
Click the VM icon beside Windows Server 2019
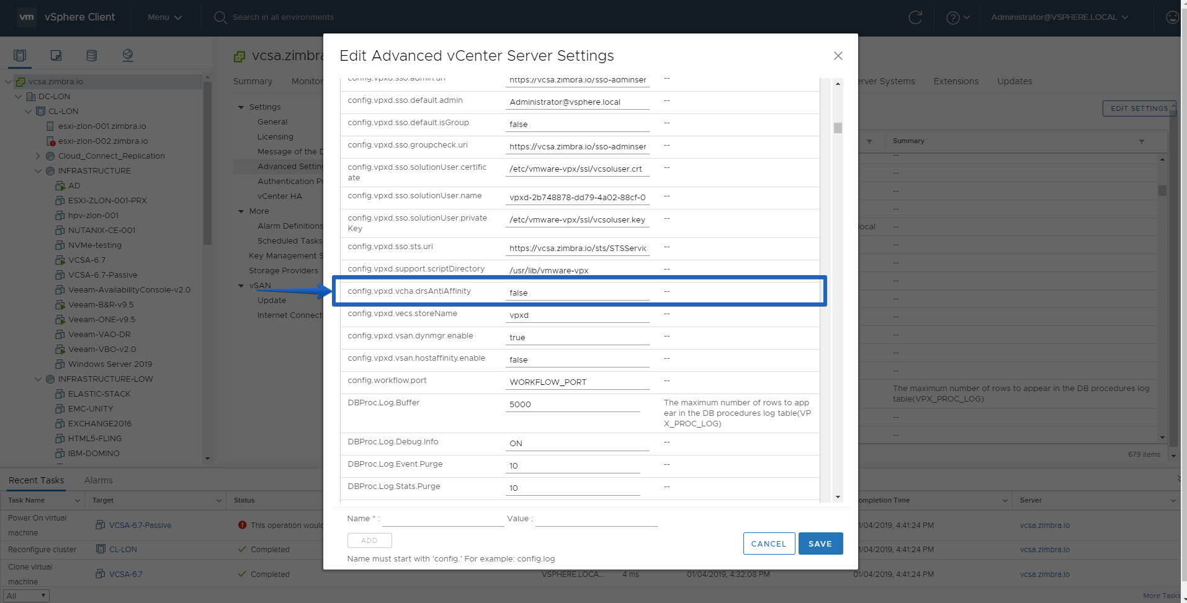click(60, 364)
